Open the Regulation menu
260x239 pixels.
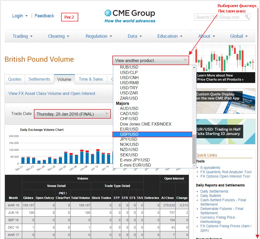(99, 36)
